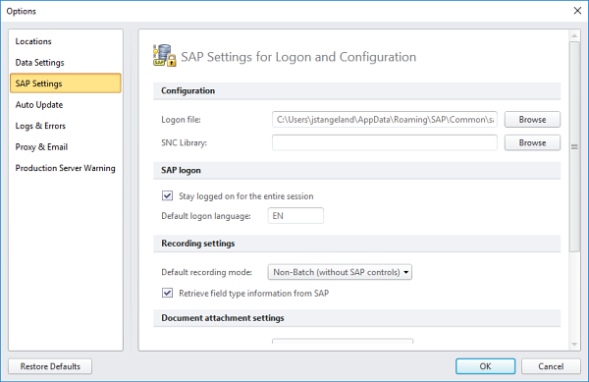Viewport: 589px width, 382px height.
Task: Click the Logon file path field
Action: coord(385,120)
